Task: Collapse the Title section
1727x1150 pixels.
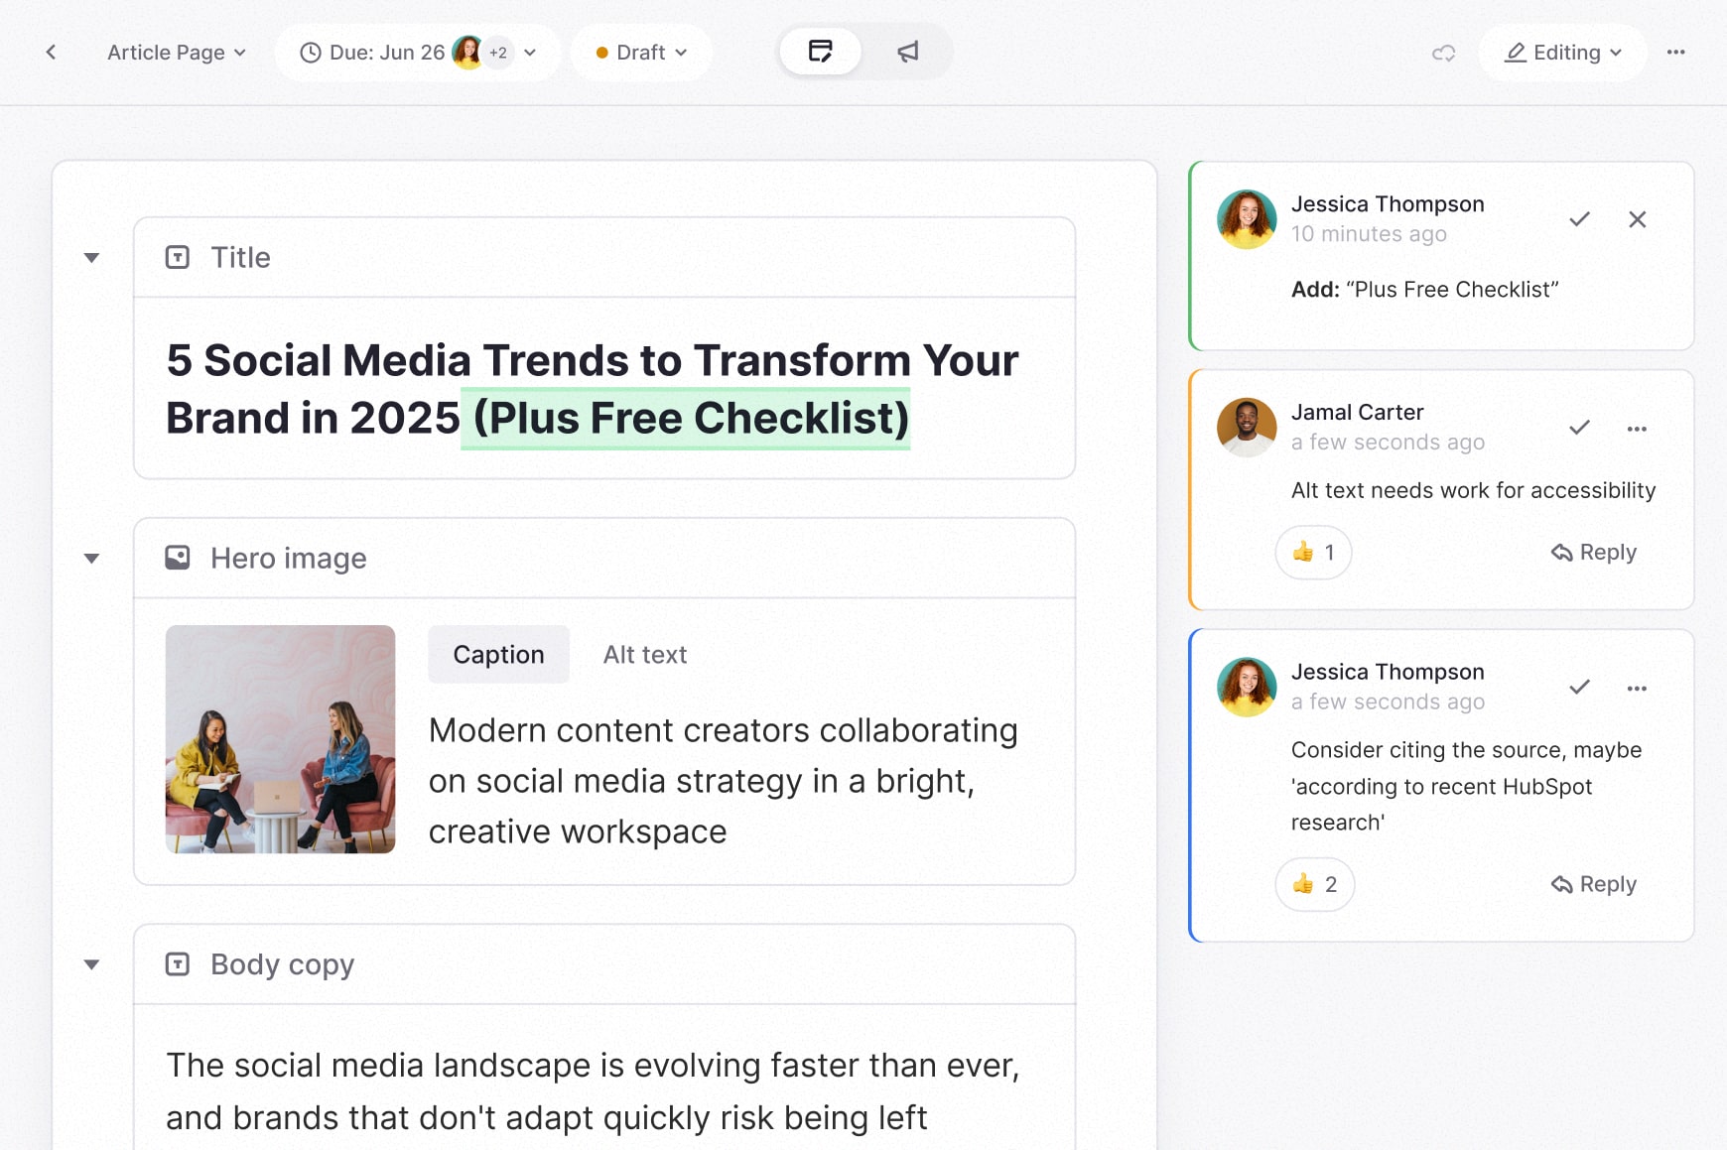Action: click(x=91, y=258)
